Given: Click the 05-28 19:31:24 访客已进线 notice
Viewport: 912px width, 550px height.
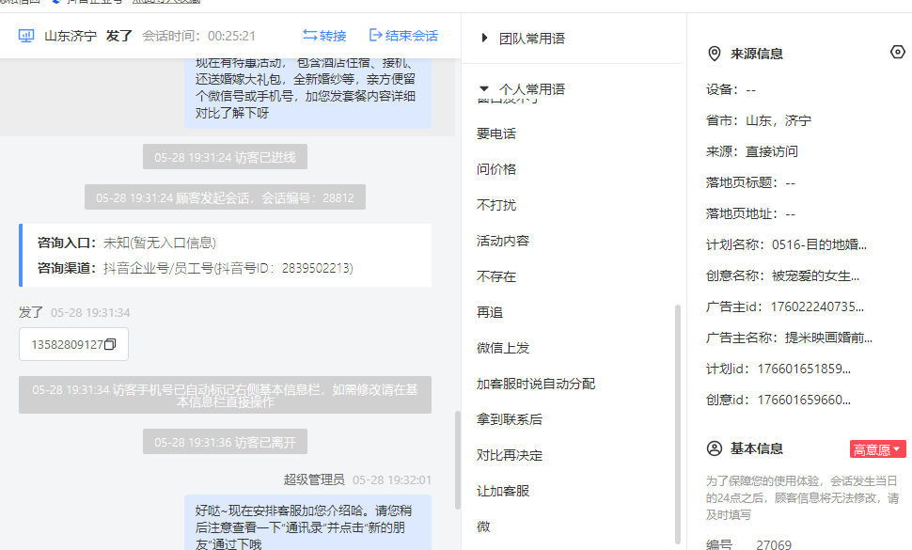Looking at the screenshot, I should pyautogui.click(x=225, y=157).
